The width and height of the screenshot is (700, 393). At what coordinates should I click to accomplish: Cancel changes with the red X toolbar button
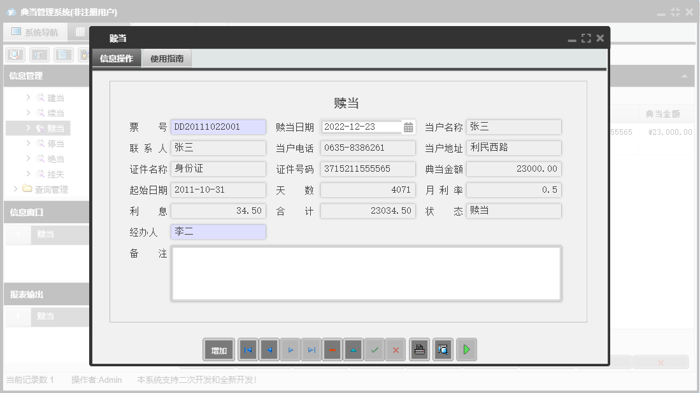396,350
